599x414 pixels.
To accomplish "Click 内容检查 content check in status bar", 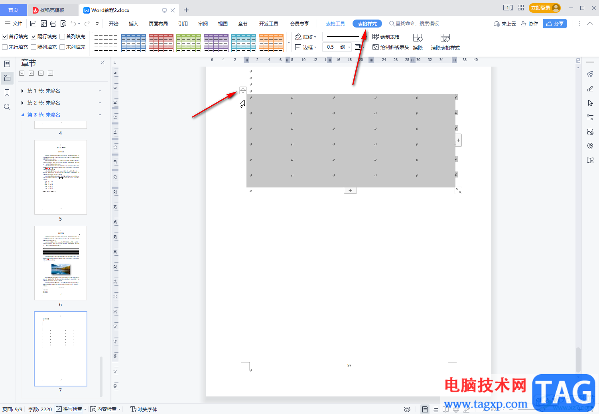I will tap(105, 409).
